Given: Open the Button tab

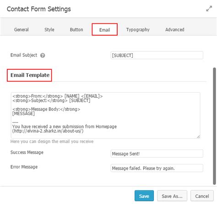Looking at the screenshot, I should (x=76, y=30).
